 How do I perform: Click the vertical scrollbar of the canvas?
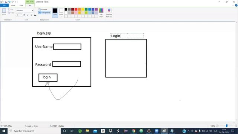237,71
